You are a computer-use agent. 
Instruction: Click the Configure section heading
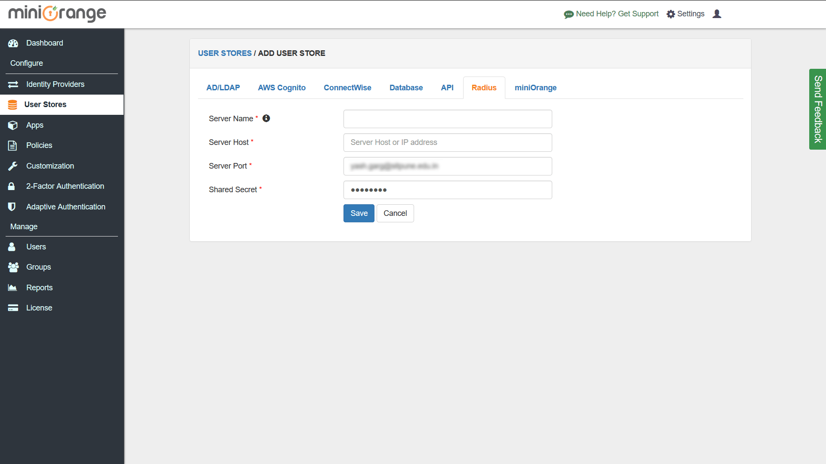click(x=27, y=63)
